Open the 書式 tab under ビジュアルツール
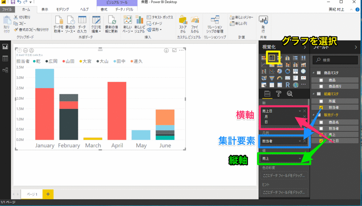The height and width of the screenshot is (206, 362). 104,10
